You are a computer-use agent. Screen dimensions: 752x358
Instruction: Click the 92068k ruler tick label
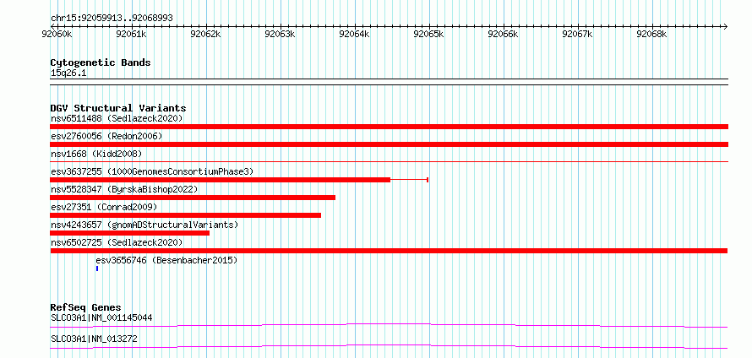(651, 35)
